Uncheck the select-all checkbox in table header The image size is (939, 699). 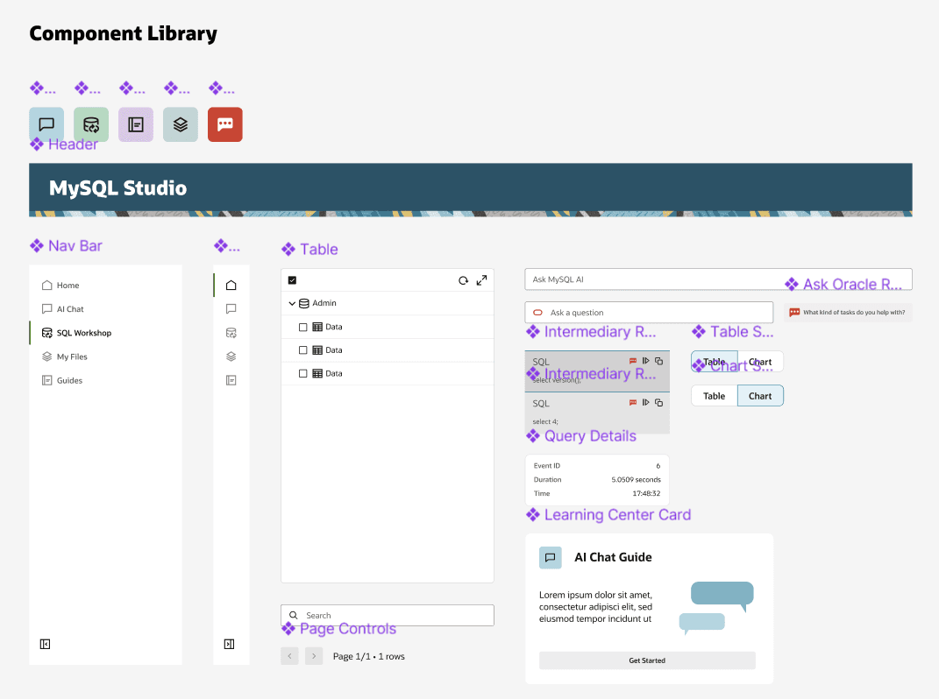coord(292,280)
